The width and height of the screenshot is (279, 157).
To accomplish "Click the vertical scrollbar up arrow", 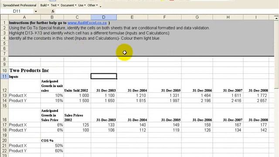I will 276,18.
